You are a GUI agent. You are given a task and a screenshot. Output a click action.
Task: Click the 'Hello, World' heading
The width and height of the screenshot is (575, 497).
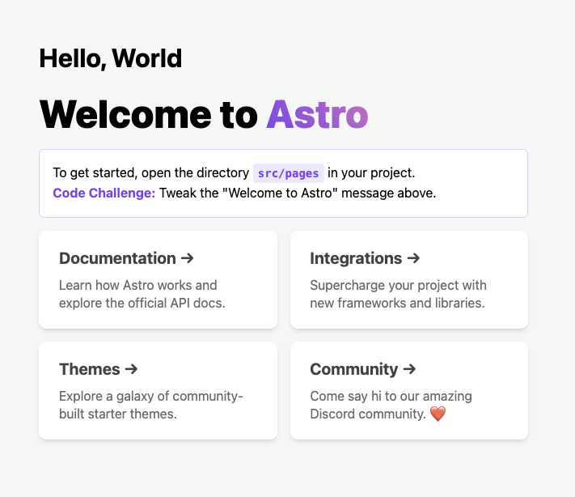[x=110, y=58]
